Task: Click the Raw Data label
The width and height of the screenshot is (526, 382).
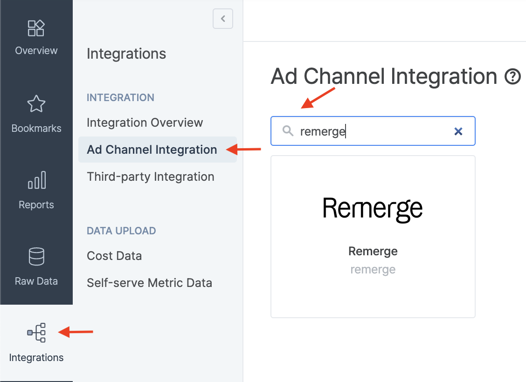Action: click(x=36, y=281)
